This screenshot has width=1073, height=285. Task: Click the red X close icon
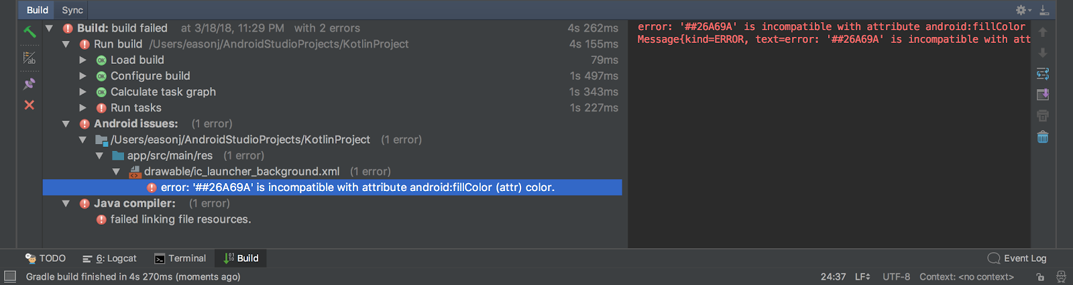click(30, 105)
